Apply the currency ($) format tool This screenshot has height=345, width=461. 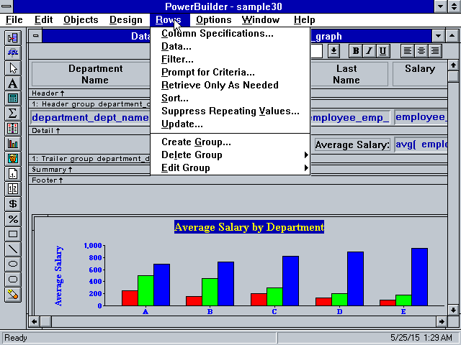point(13,204)
